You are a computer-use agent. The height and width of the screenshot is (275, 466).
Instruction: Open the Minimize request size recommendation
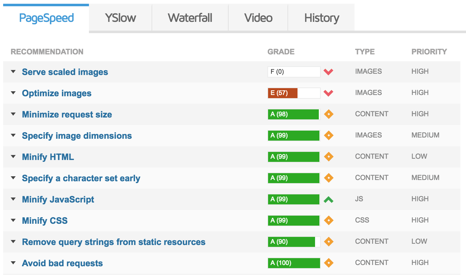[x=67, y=114]
